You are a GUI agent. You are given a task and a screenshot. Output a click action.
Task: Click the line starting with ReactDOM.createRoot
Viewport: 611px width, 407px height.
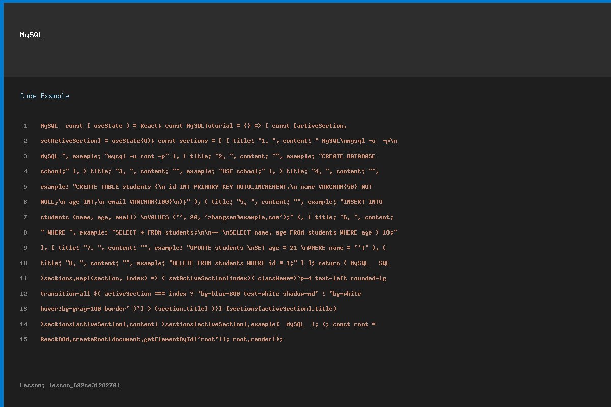[161, 339]
